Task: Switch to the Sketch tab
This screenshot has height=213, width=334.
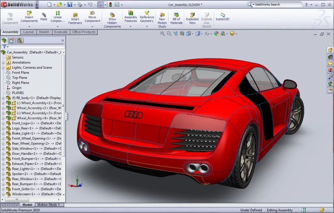Action: click(x=44, y=32)
